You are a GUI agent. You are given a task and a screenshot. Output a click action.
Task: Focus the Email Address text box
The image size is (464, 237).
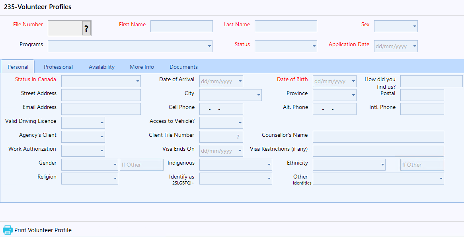[x=101, y=109]
